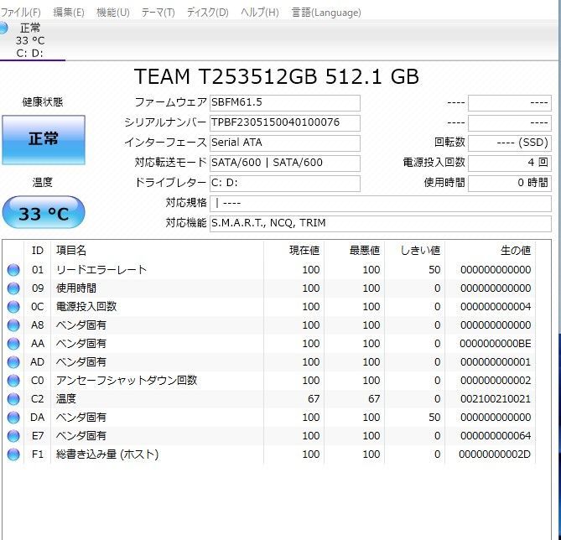Open the 言語(Language) menu
The width and height of the screenshot is (561, 540).
click(x=326, y=13)
